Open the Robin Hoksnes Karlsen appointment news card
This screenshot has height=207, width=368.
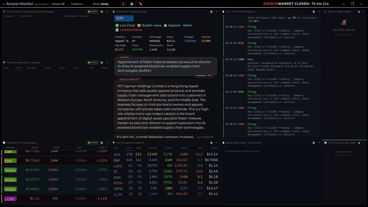pos(166,66)
